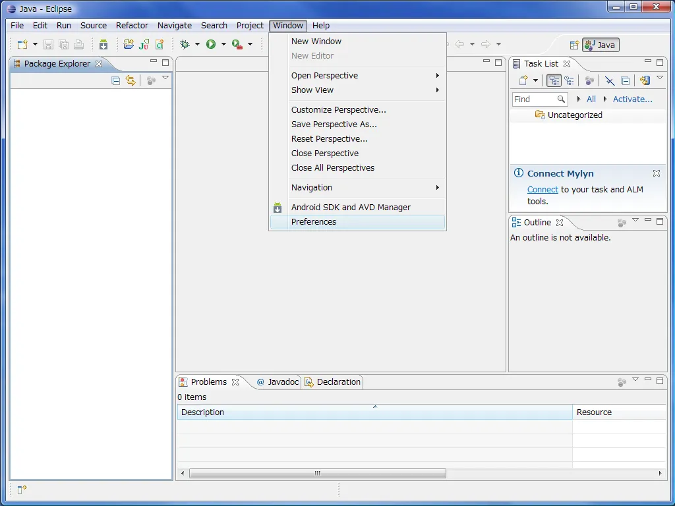Viewport: 675px width, 506px height.
Task: Open the Package Explorer view menu triangle
Action: click(165, 78)
